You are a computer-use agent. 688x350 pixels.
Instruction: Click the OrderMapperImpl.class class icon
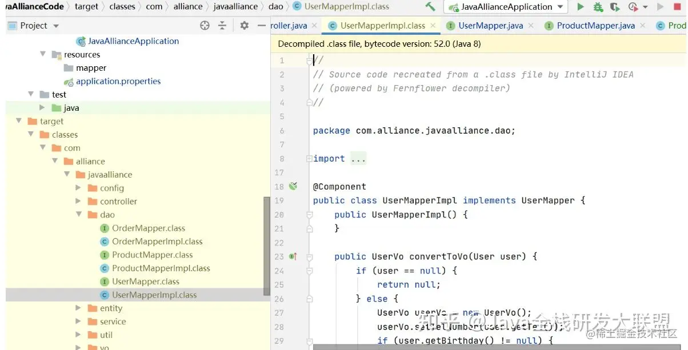[105, 242]
